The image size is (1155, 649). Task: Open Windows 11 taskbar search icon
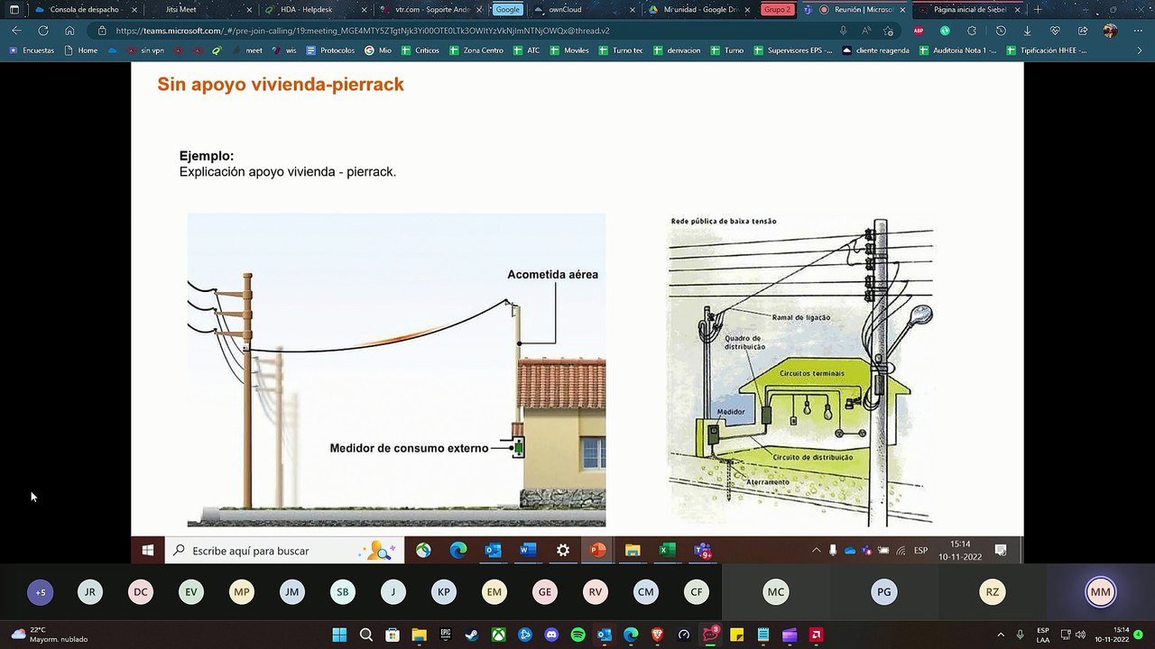[x=365, y=635]
